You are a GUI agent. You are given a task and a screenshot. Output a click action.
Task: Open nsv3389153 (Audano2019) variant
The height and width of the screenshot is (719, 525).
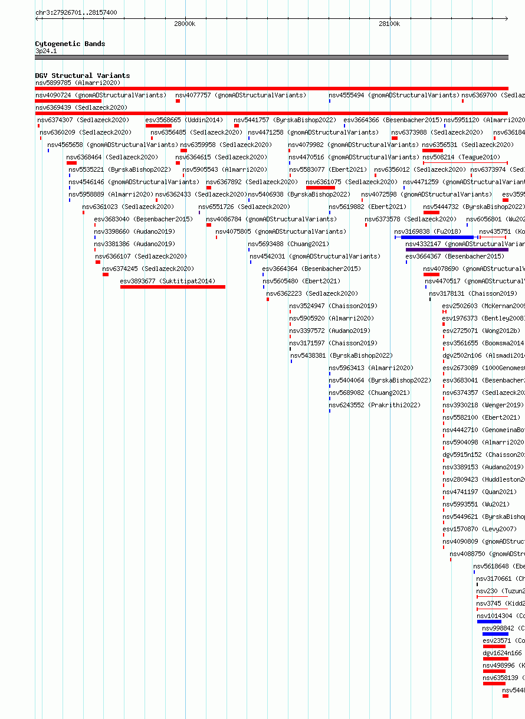[x=483, y=467]
